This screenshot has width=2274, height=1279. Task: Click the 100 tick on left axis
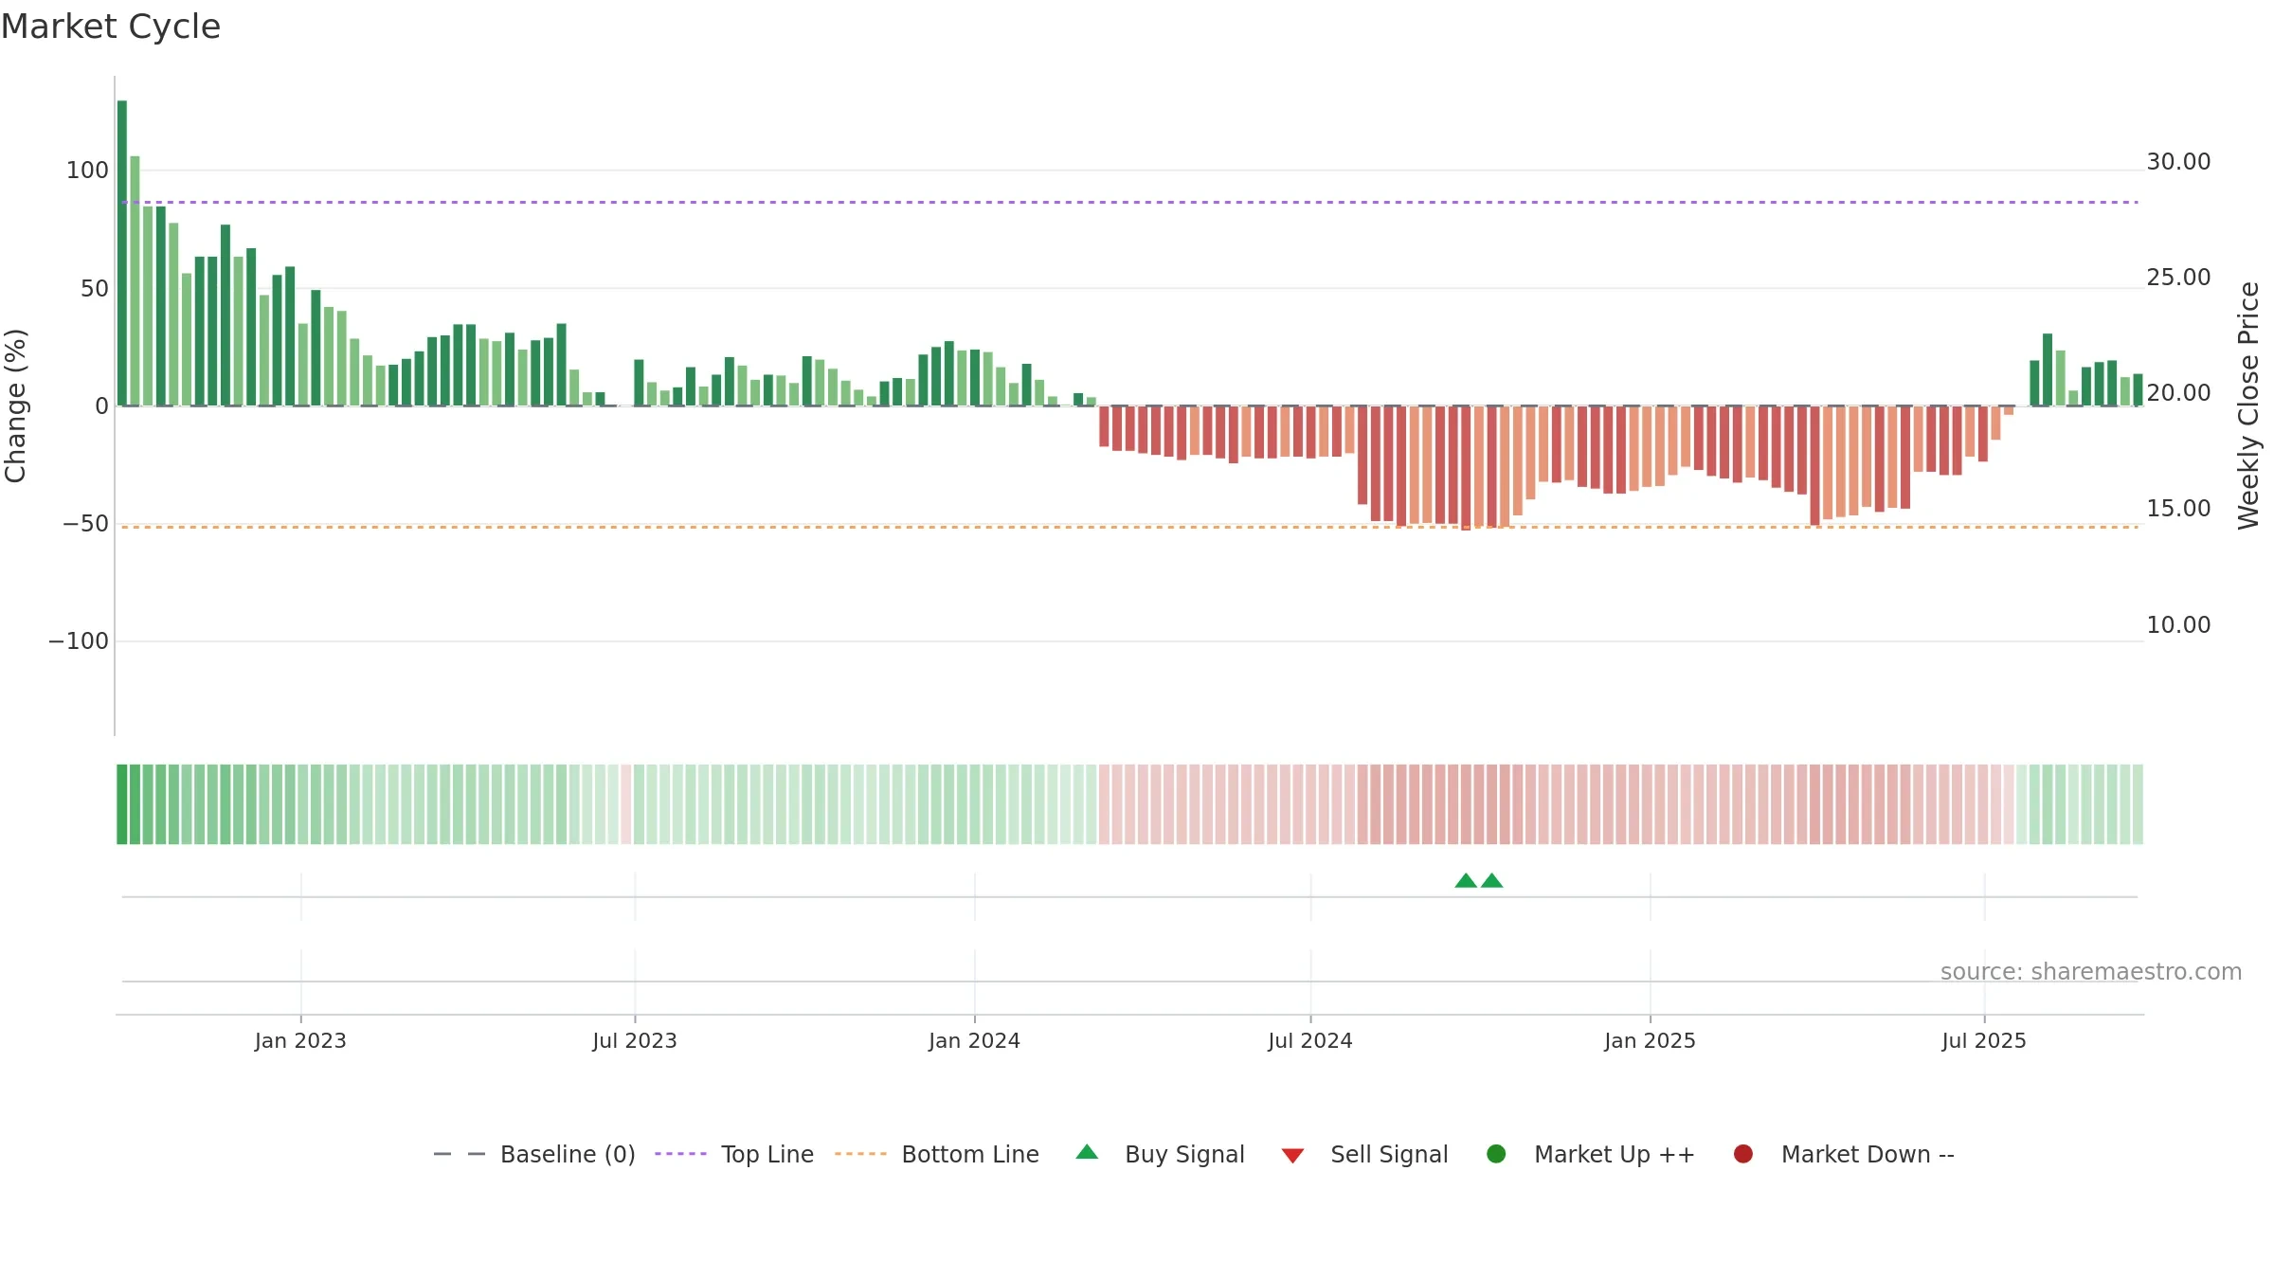tap(87, 171)
